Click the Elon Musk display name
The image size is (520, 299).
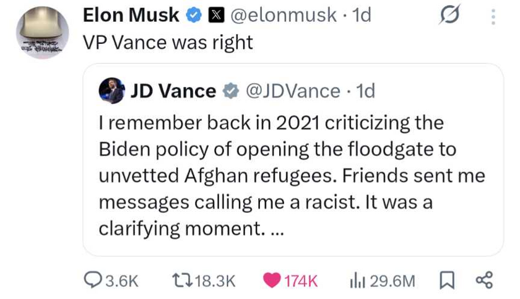click(131, 15)
